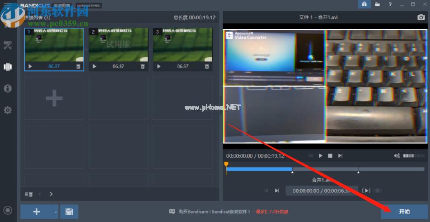Open help question mark in title bar
Image resolution: width=430 pixels, height=222 pixels.
pos(390,4)
